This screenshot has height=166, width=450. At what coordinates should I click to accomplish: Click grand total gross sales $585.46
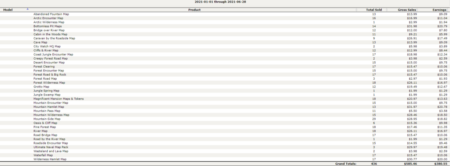point(410,164)
